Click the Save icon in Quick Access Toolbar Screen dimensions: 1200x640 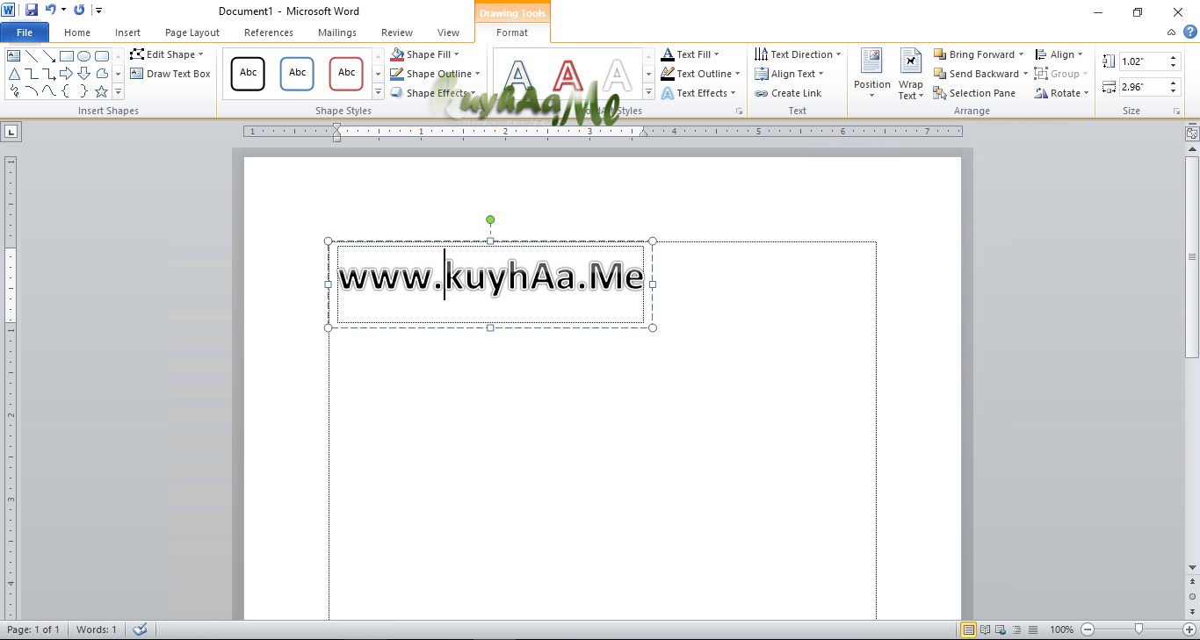point(32,11)
